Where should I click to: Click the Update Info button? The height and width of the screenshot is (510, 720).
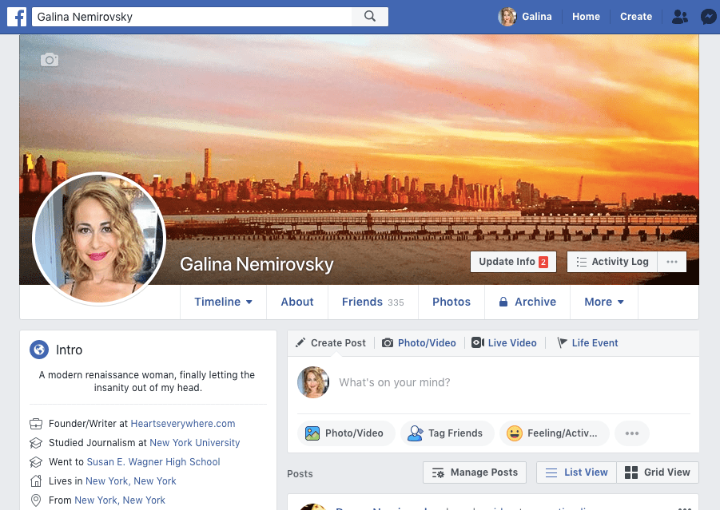point(512,262)
